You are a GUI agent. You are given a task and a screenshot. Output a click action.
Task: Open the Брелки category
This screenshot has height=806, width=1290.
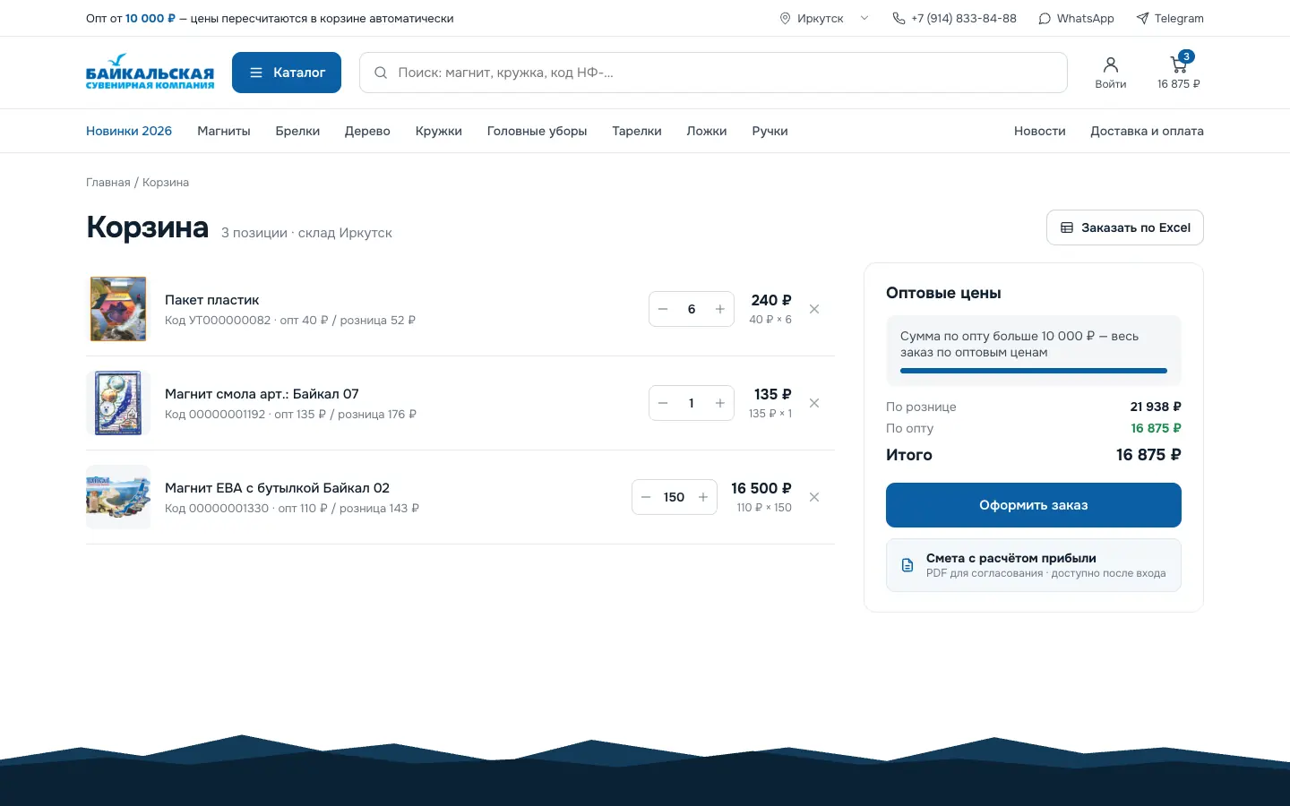(297, 131)
